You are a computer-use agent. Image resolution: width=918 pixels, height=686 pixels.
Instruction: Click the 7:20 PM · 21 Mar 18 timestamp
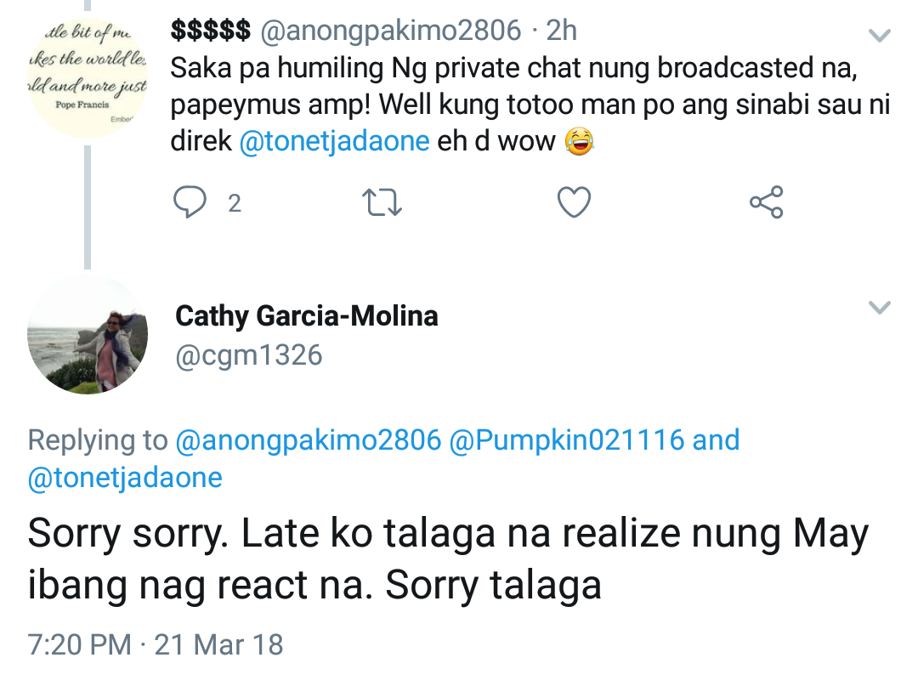(156, 644)
